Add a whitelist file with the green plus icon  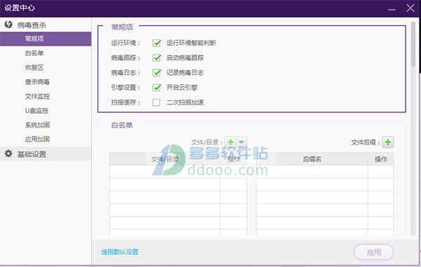230,142
